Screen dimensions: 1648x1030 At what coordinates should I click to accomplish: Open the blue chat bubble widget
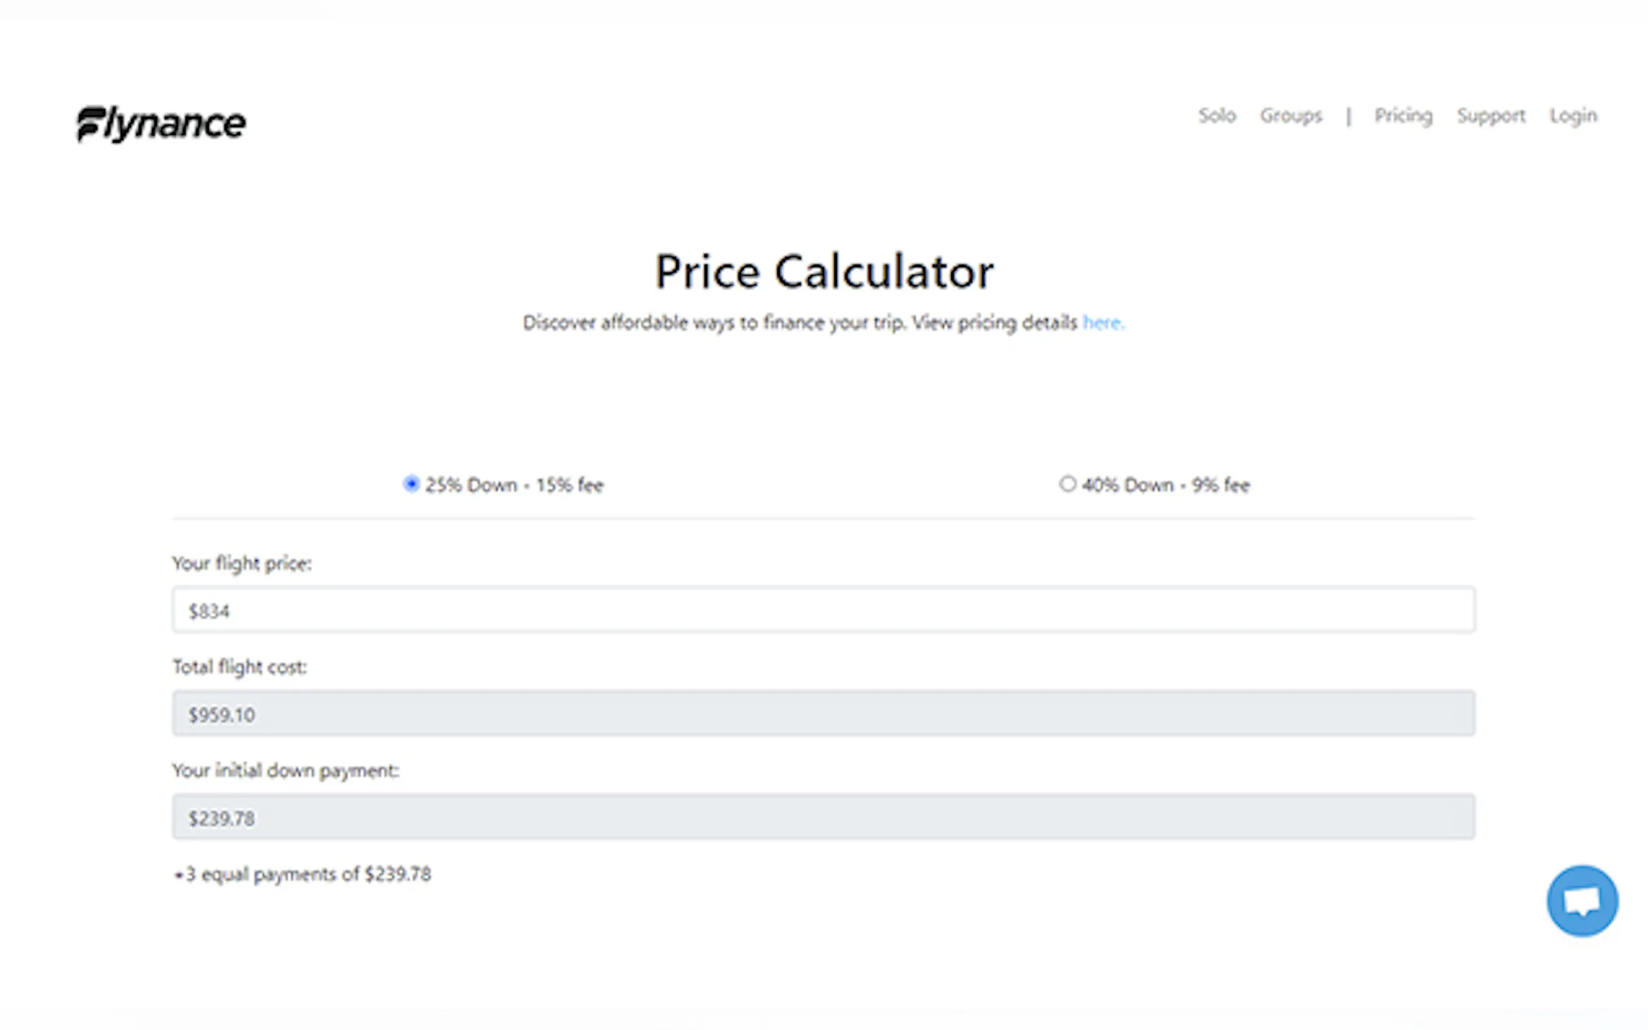click(x=1582, y=900)
